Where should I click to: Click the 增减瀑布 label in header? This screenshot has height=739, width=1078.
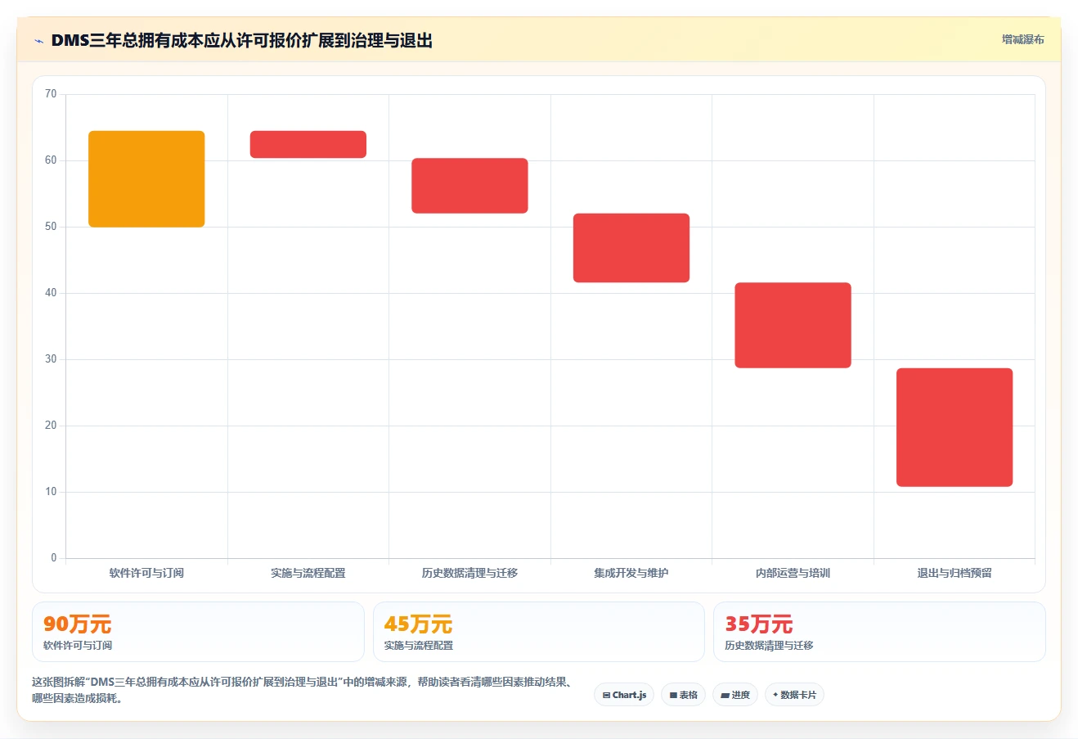click(1023, 39)
